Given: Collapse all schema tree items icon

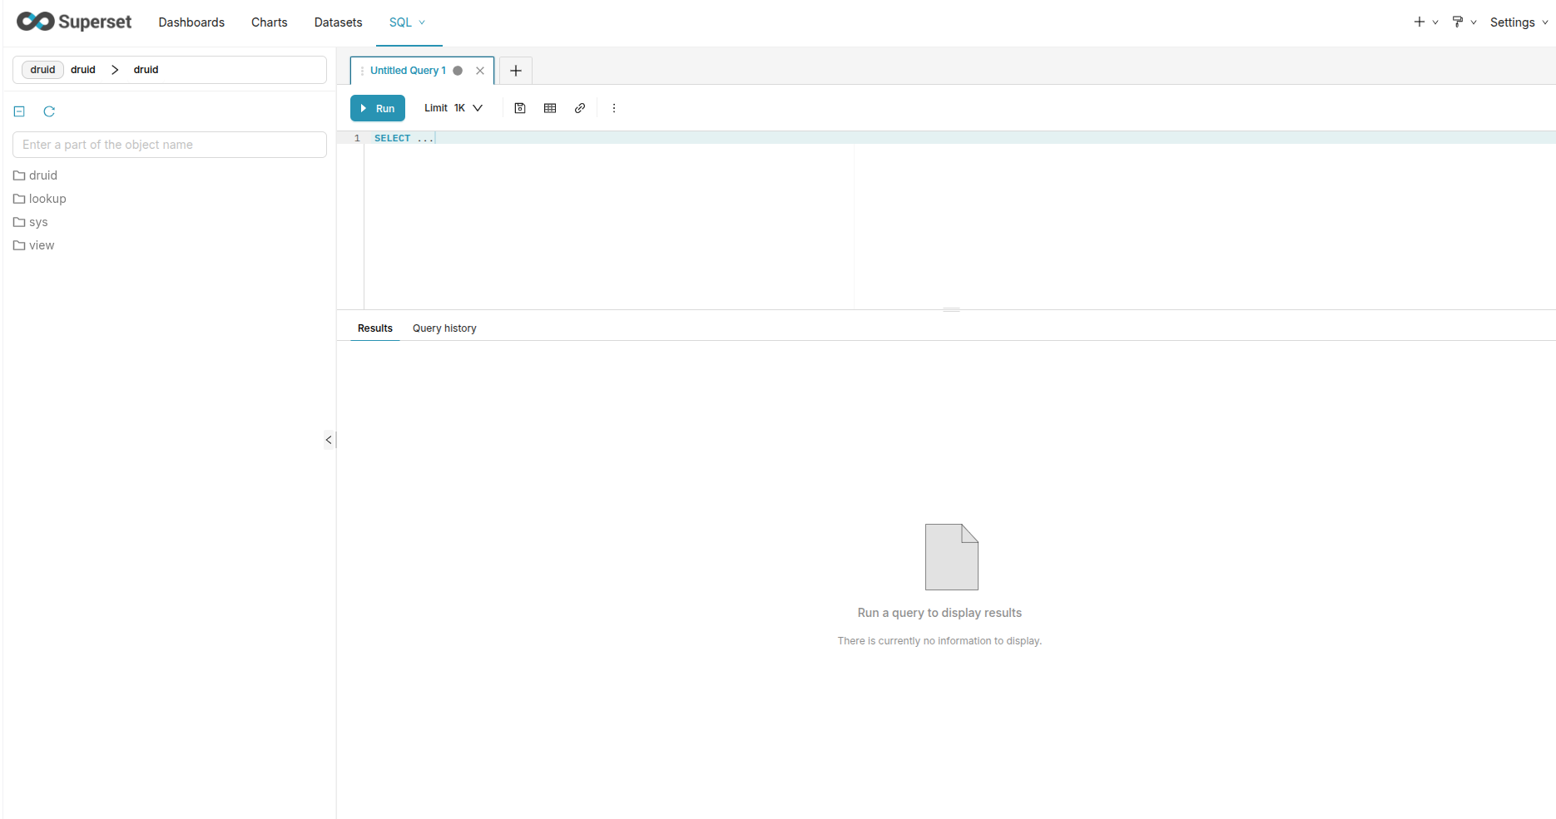Looking at the screenshot, I should click(x=19, y=111).
